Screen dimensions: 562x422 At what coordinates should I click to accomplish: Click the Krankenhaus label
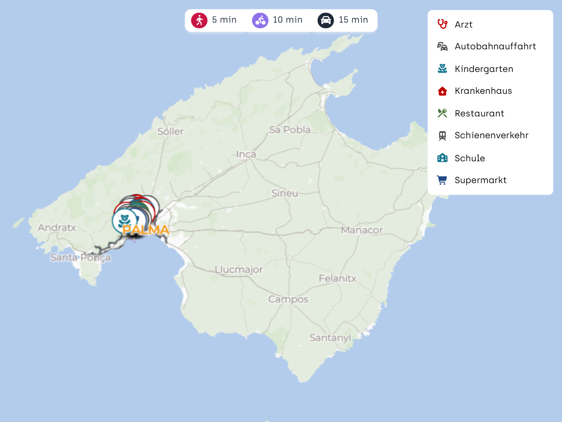point(483,91)
